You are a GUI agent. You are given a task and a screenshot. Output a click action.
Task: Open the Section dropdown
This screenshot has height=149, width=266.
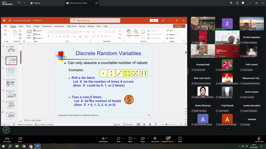tap(38, 38)
